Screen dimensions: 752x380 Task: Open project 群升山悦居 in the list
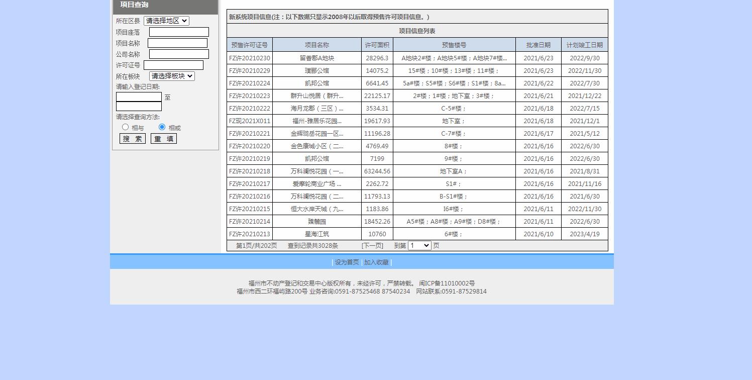[x=316, y=96]
